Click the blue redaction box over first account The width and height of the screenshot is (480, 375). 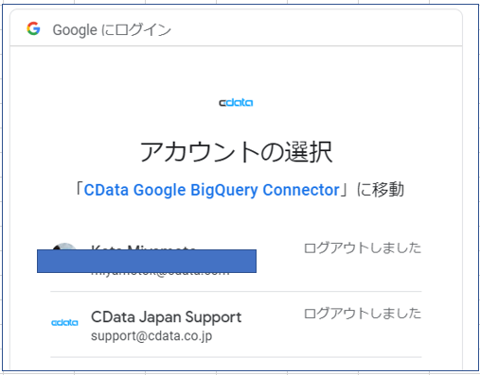tap(147, 261)
